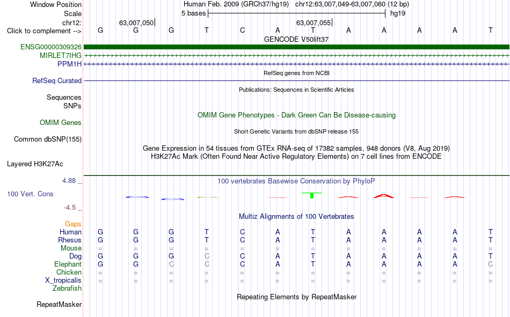Viewport: 510px width, 317px height.
Task: Click the H3K27Ac Mark ENCODE title
Action: [x=296, y=157]
